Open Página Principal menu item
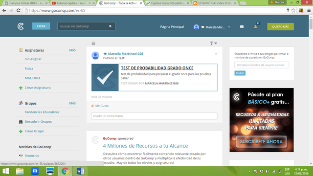Screen dimensions: 313x176 [172, 27]
